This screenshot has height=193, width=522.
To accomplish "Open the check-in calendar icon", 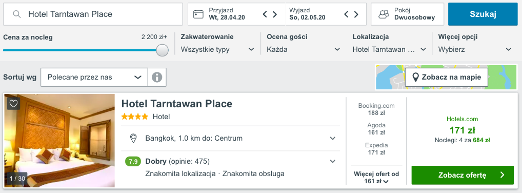I will pyautogui.click(x=198, y=14).
